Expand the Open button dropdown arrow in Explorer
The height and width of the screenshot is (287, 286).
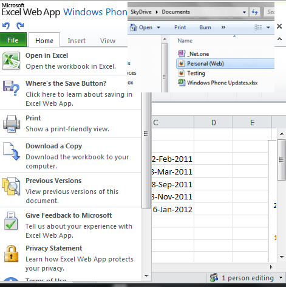point(158,27)
